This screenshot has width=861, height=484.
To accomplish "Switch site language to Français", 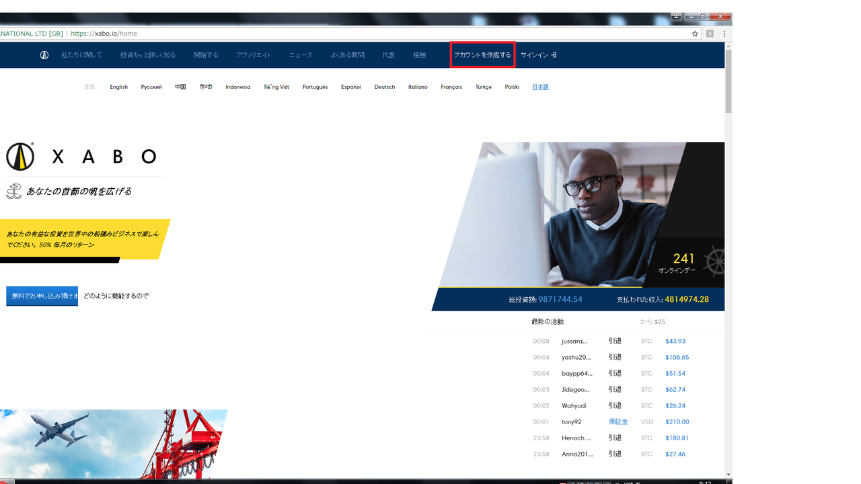I will (451, 87).
